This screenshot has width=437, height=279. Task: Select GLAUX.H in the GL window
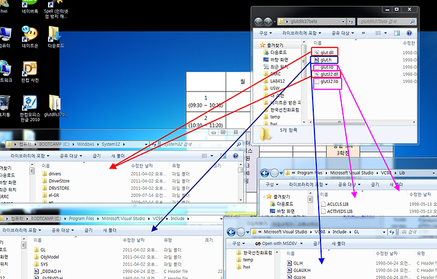point(299,270)
